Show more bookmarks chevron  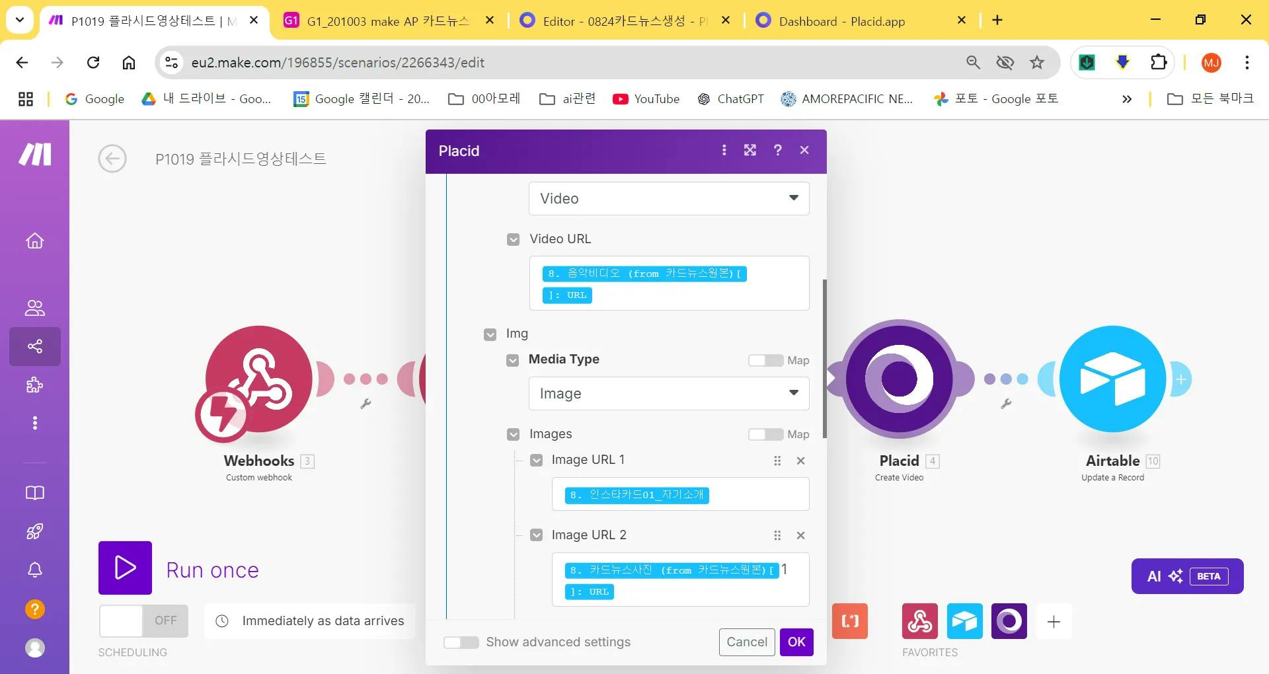pyautogui.click(x=1127, y=99)
